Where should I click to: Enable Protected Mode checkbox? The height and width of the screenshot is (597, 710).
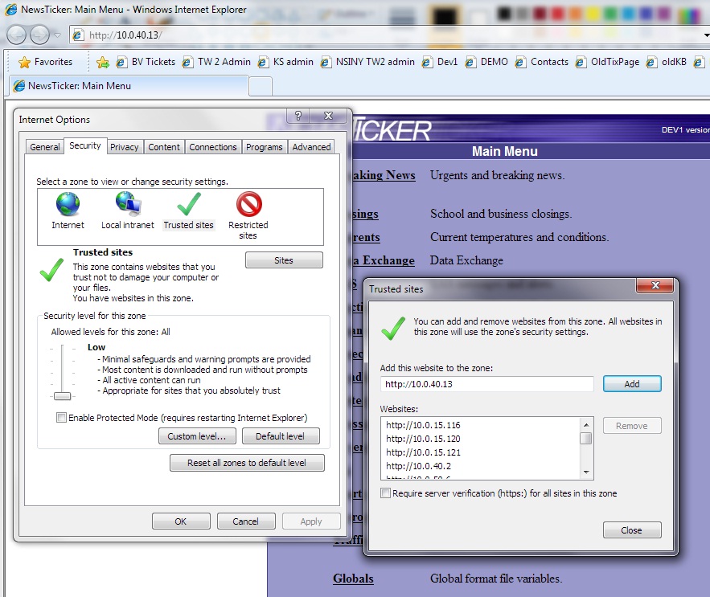(62, 418)
